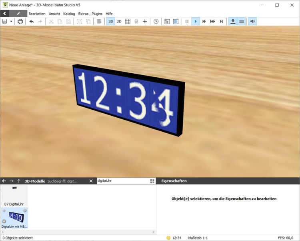Click the 3D-Modelle catalog label

(x=35, y=181)
